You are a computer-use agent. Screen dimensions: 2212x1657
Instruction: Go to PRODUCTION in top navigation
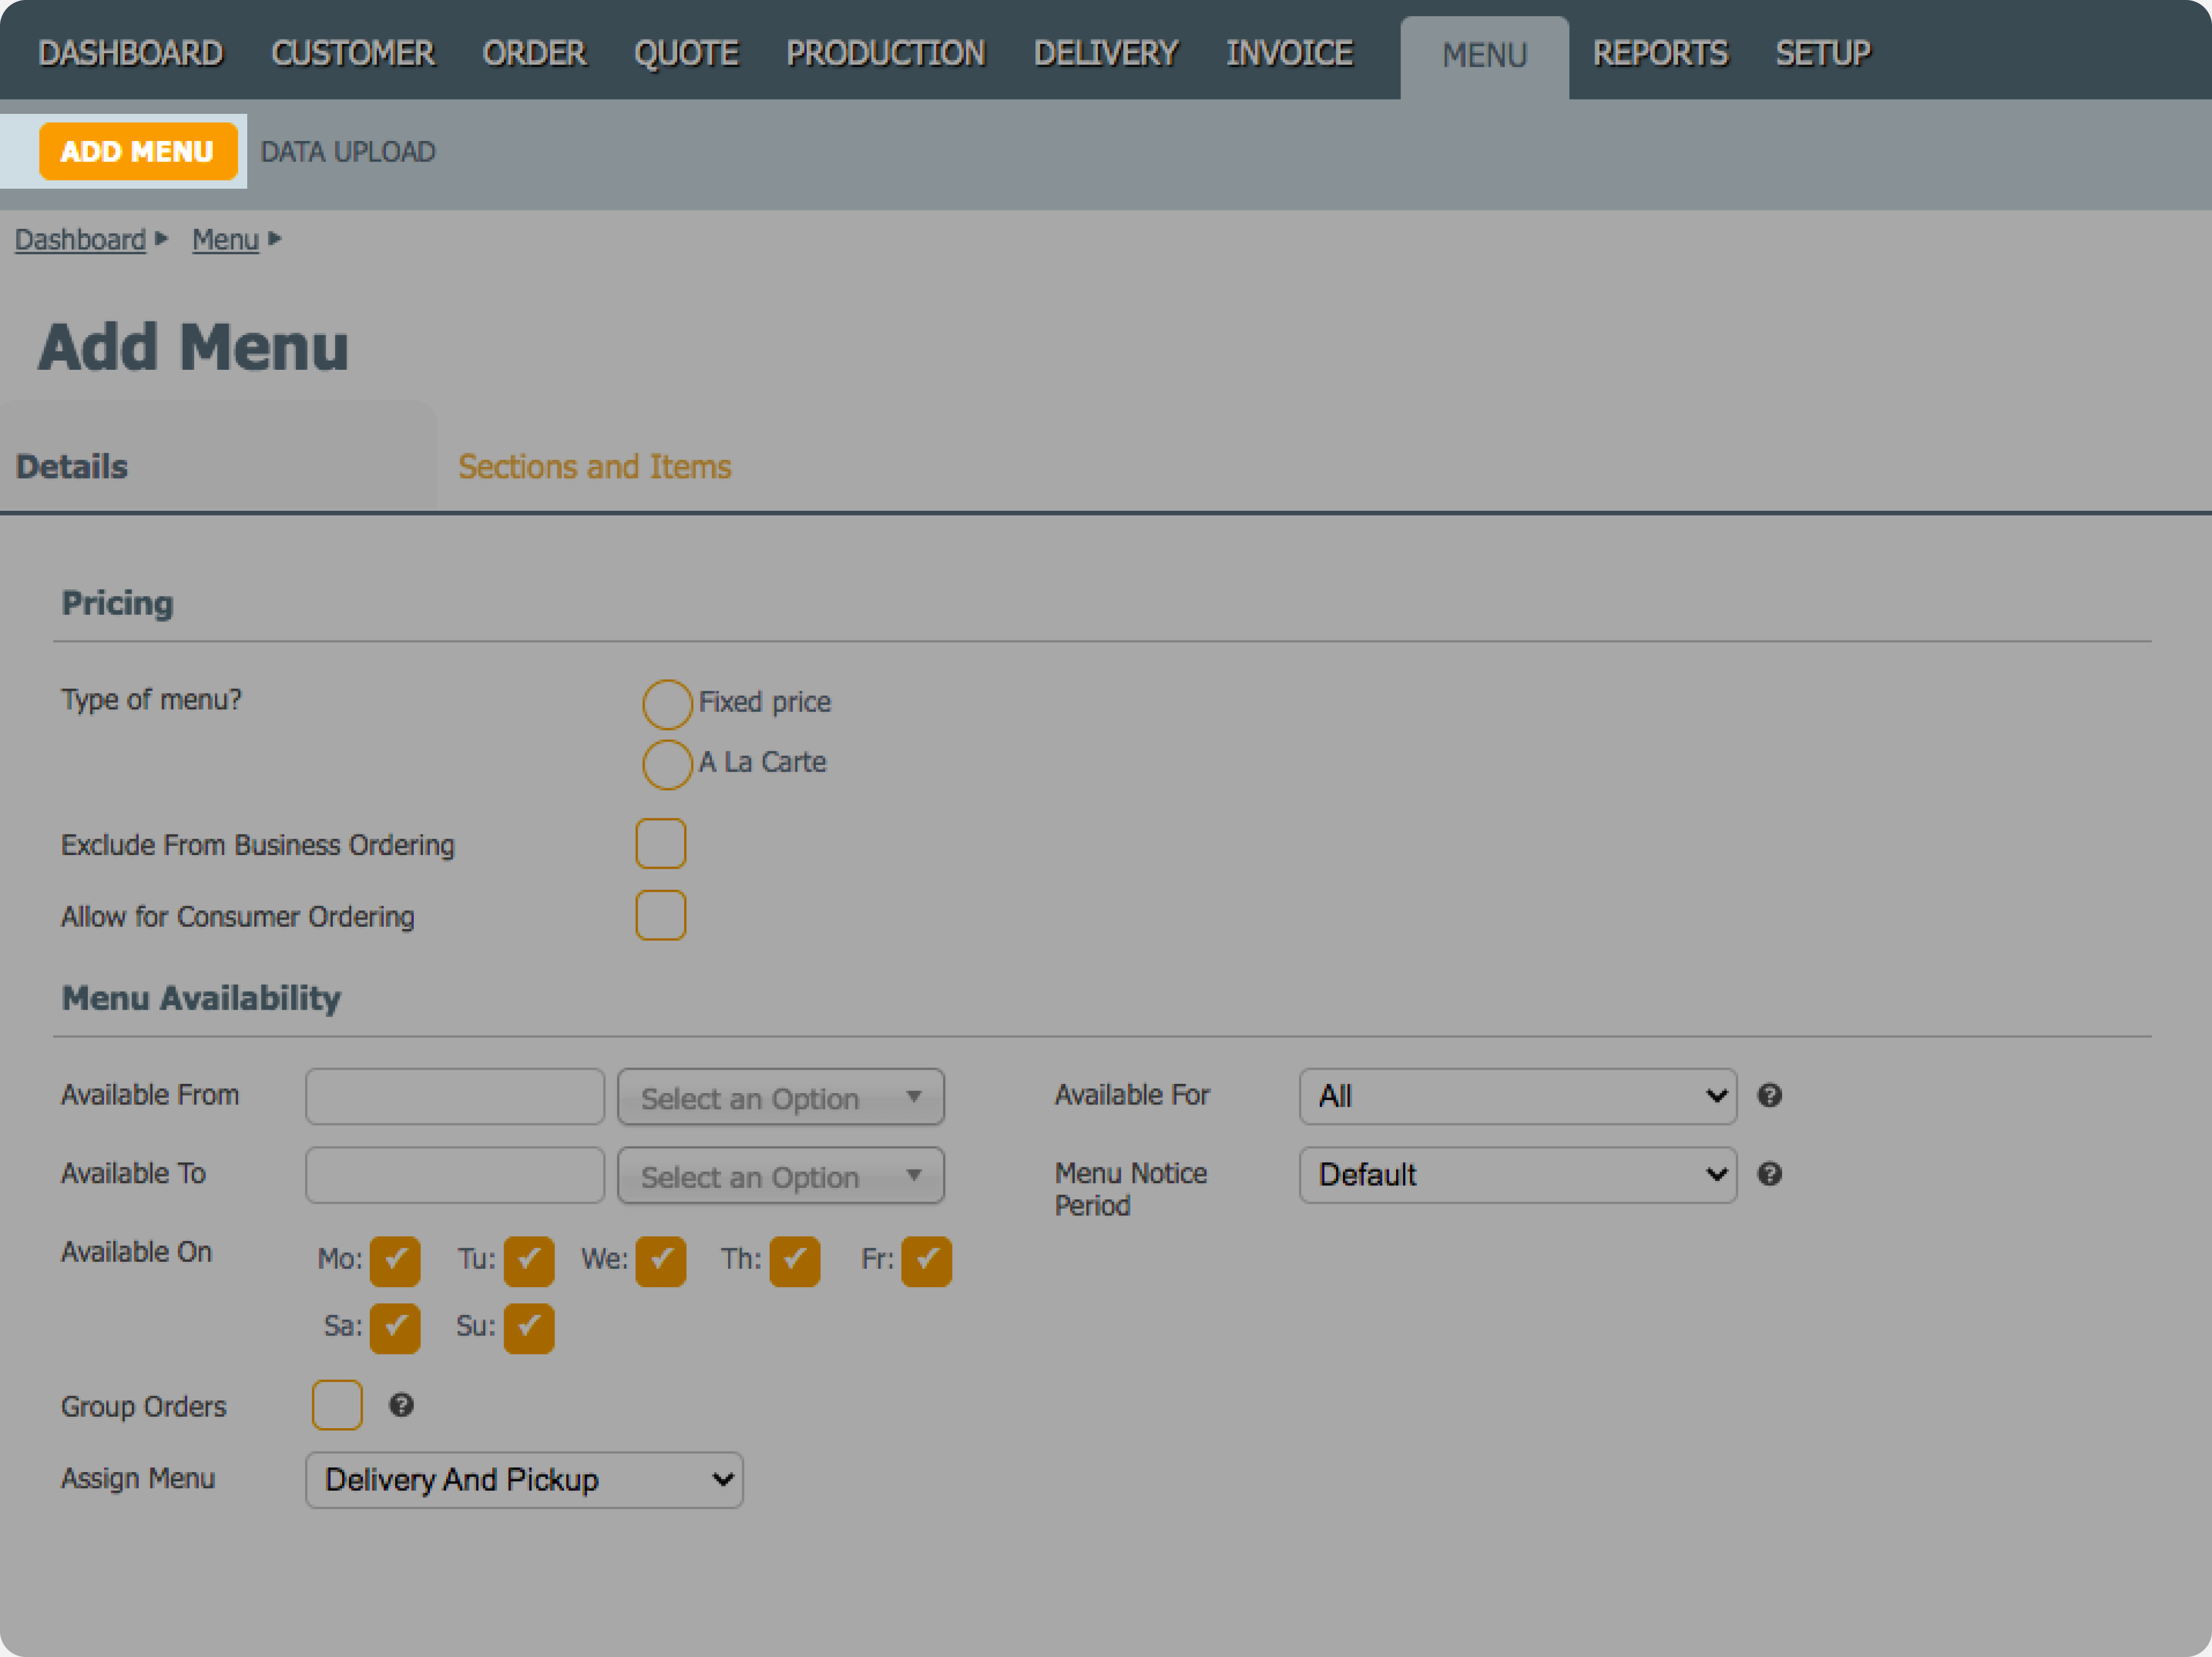885,54
